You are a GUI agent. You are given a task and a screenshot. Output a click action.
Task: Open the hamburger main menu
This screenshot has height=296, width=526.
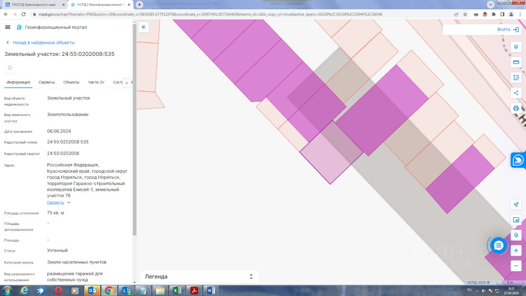pos(7,27)
